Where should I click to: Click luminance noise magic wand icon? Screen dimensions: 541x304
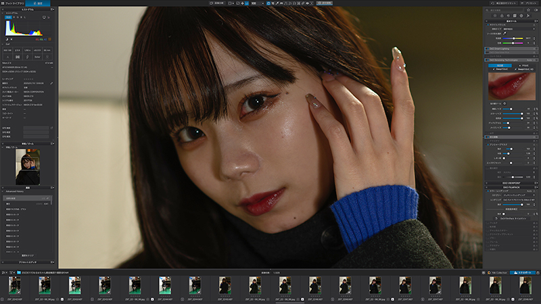[x=537, y=109]
